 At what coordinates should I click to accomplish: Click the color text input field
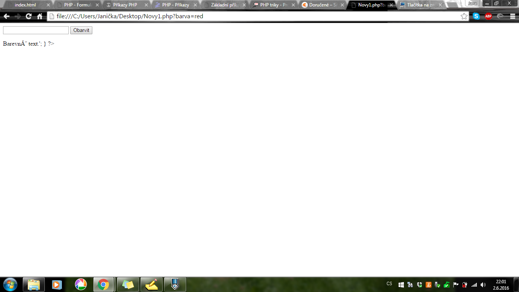click(36, 30)
